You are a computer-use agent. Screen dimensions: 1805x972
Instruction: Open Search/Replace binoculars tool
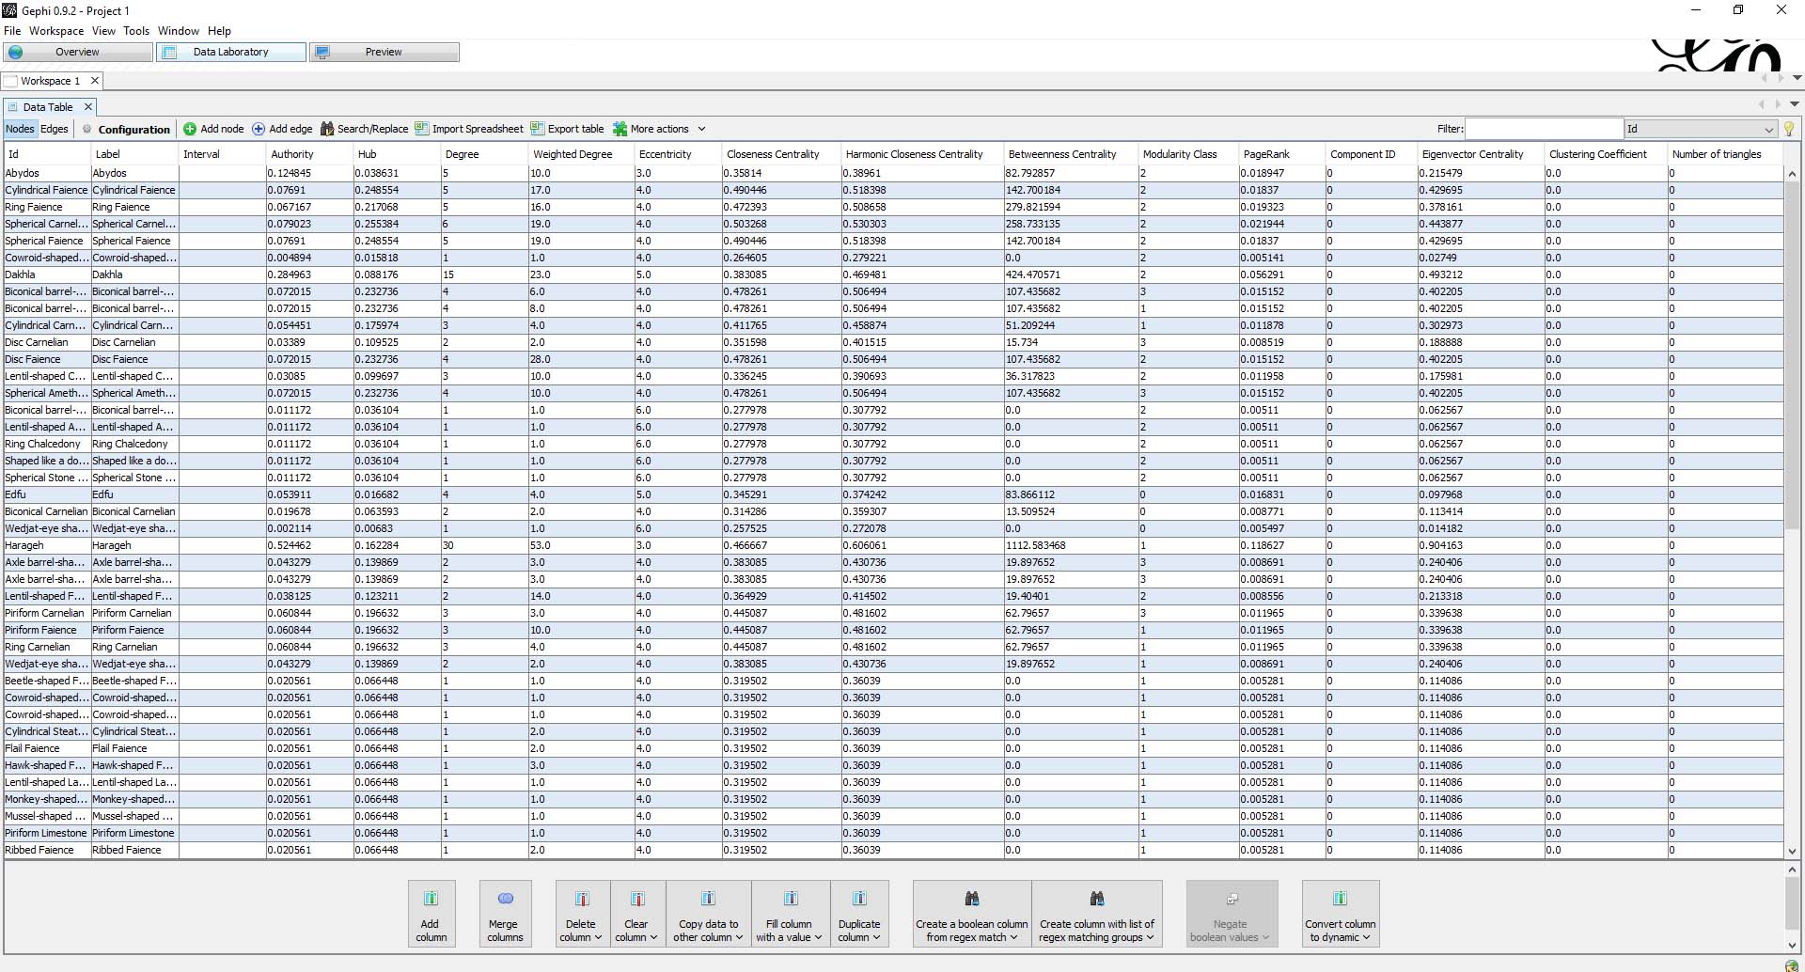[327, 129]
